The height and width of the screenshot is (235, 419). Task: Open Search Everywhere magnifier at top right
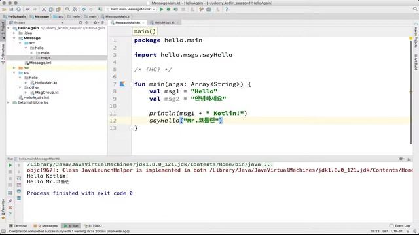click(415, 9)
